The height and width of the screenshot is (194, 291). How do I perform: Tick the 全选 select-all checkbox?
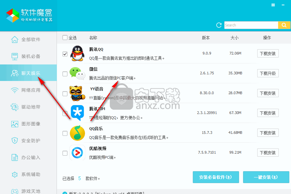point(65,38)
